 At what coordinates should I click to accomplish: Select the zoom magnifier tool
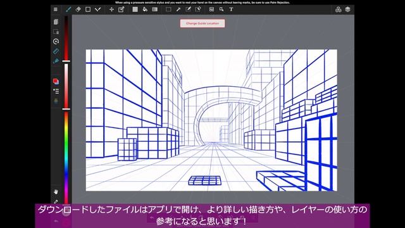[221, 9]
